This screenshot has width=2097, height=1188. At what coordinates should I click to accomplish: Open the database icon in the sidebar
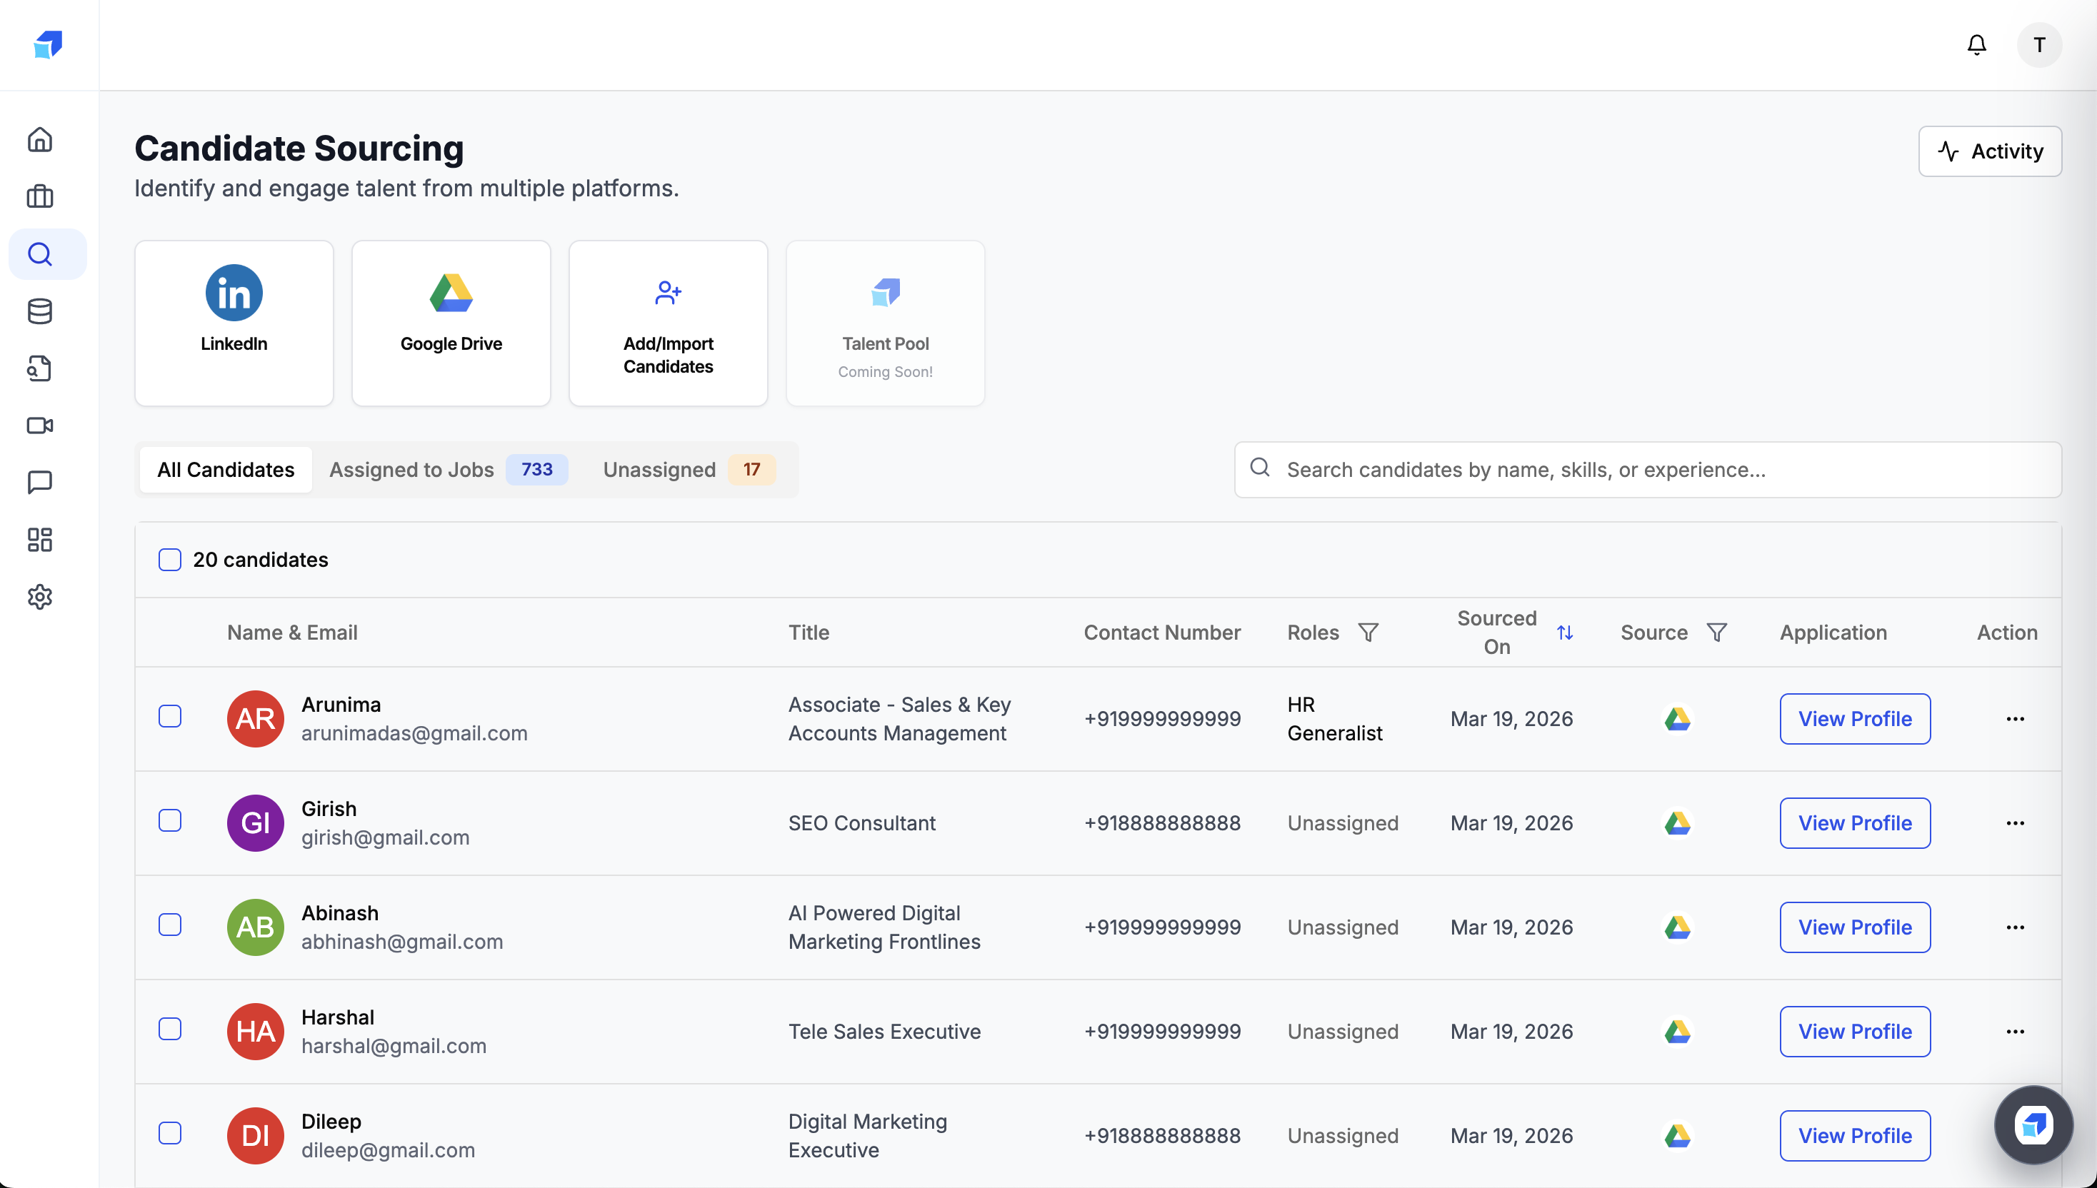(x=40, y=311)
